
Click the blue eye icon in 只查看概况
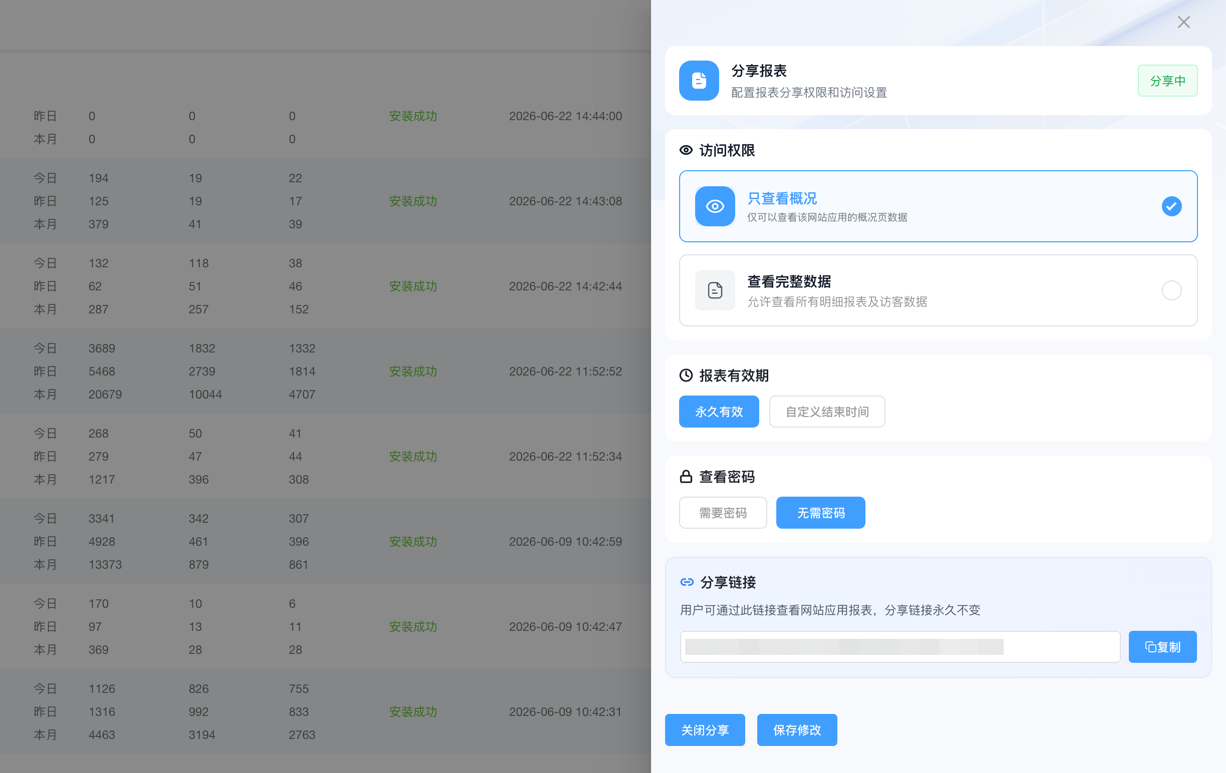tap(715, 206)
